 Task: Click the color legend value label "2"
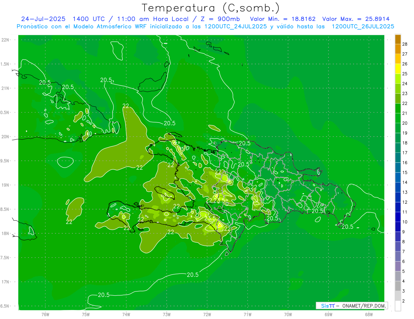pos(404,301)
